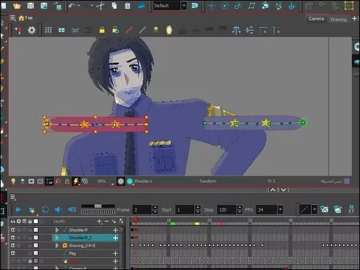Save the scene with the floppy icon
This screenshot has height=270, width=360.
[x=31, y=6]
